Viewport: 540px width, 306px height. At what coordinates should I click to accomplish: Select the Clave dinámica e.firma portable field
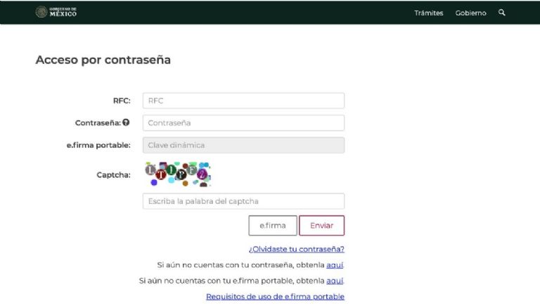(x=243, y=146)
